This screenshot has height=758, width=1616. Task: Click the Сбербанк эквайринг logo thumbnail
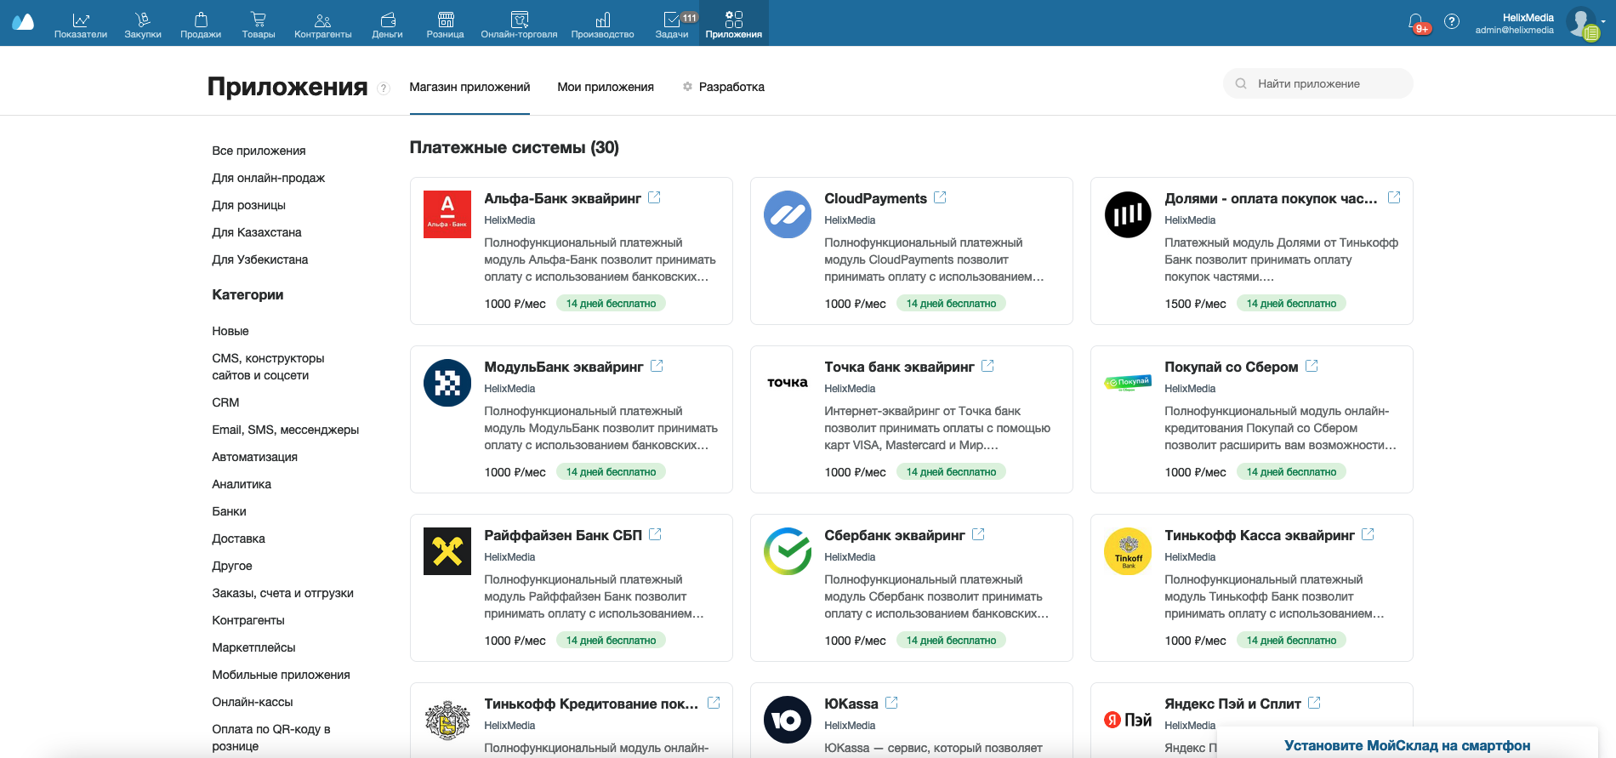point(788,551)
